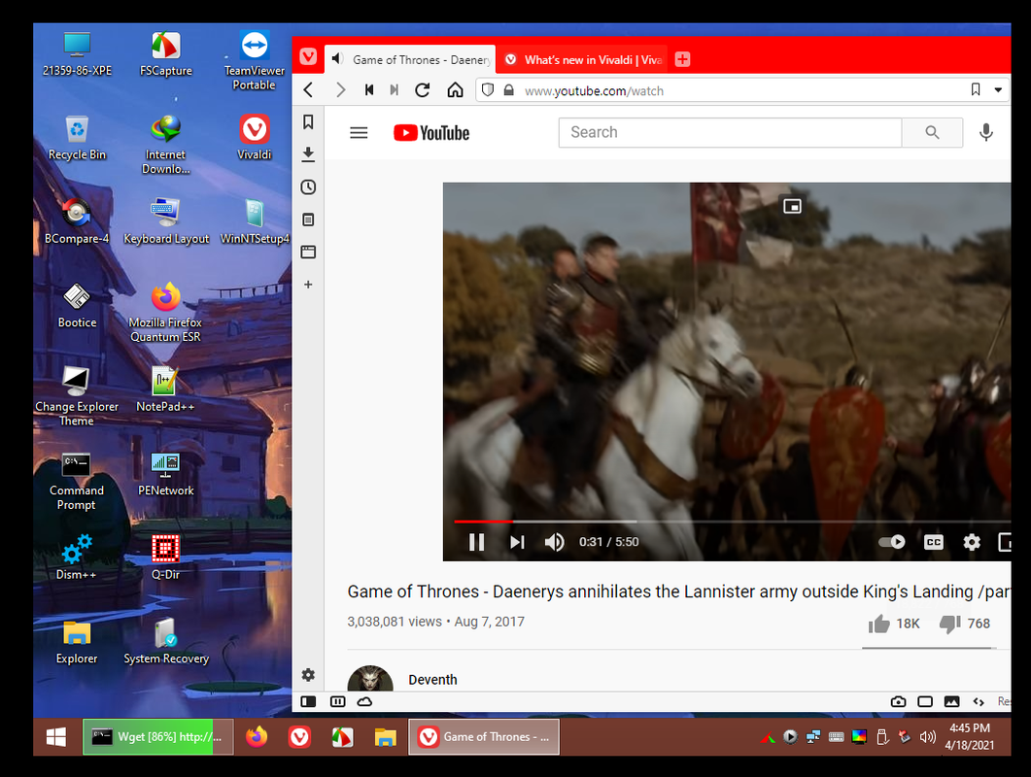Click the rewind navigation button
The width and height of the screenshot is (1031, 777).
[x=369, y=90]
